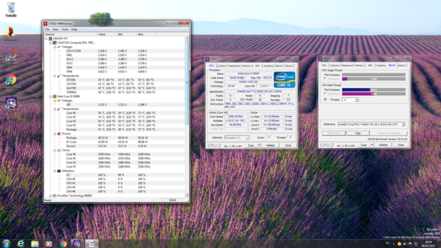Screen dimensions: 441x248
Task: Click the Temperatures thermometer icon under ASUSTeK
Action: point(59,76)
